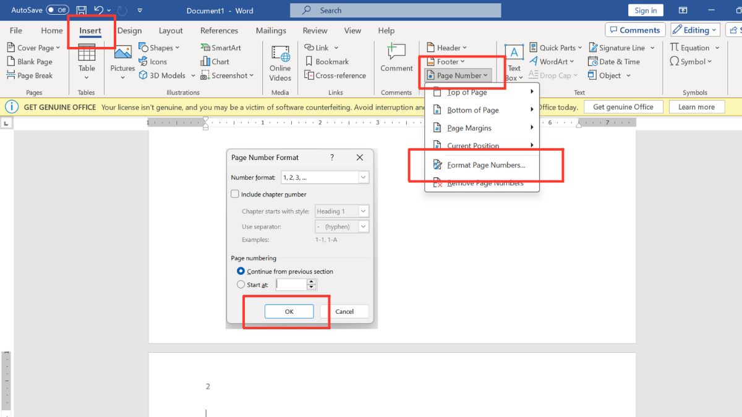Switch to the Mailings tab

click(x=271, y=30)
